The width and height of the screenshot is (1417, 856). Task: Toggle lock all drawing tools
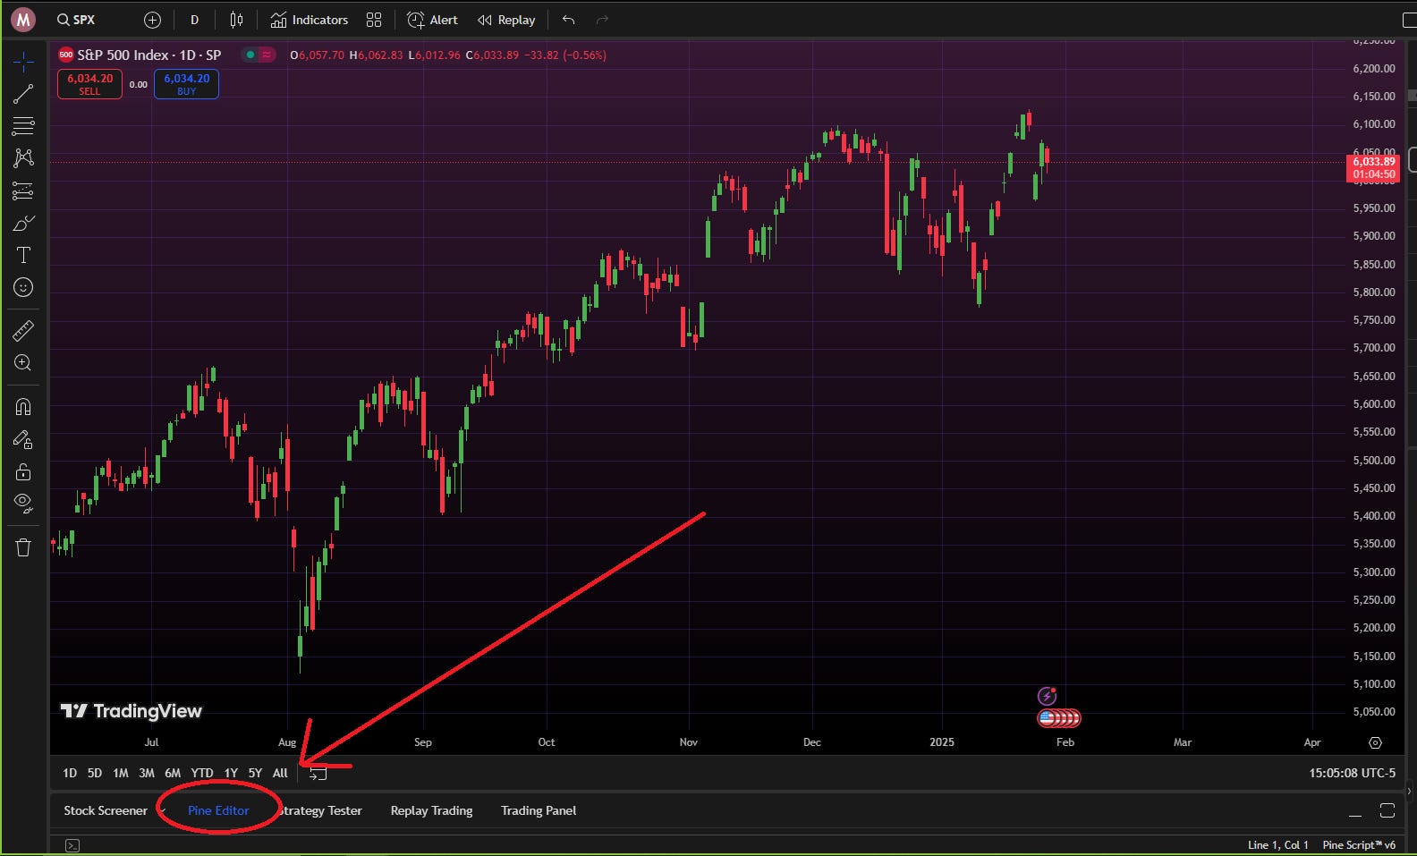click(x=23, y=471)
